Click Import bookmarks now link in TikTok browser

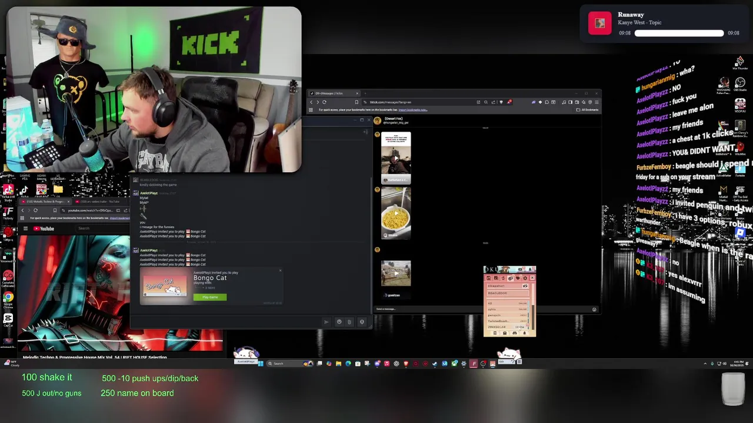(x=413, y=110)
